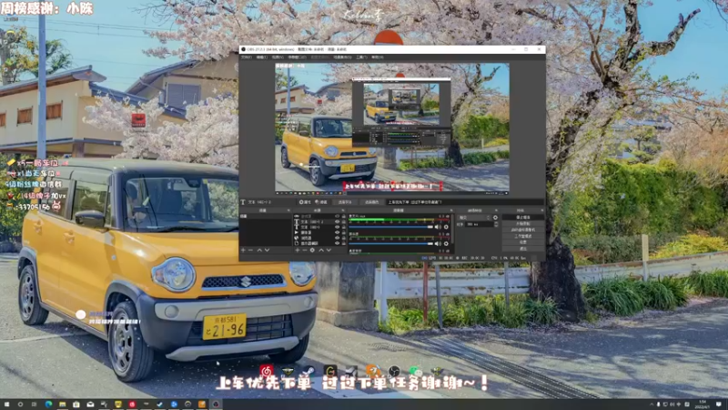
Task: Mute the first mixer channel with its speaker icon
Action: click(x=438, y=227)
